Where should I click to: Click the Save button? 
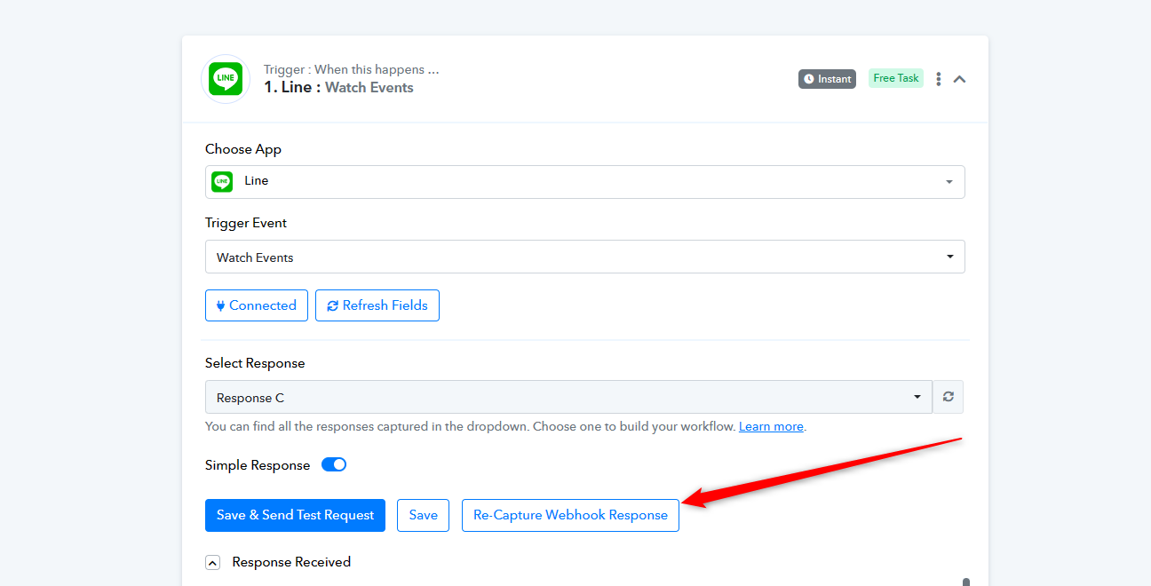click(x=423, y=515)
